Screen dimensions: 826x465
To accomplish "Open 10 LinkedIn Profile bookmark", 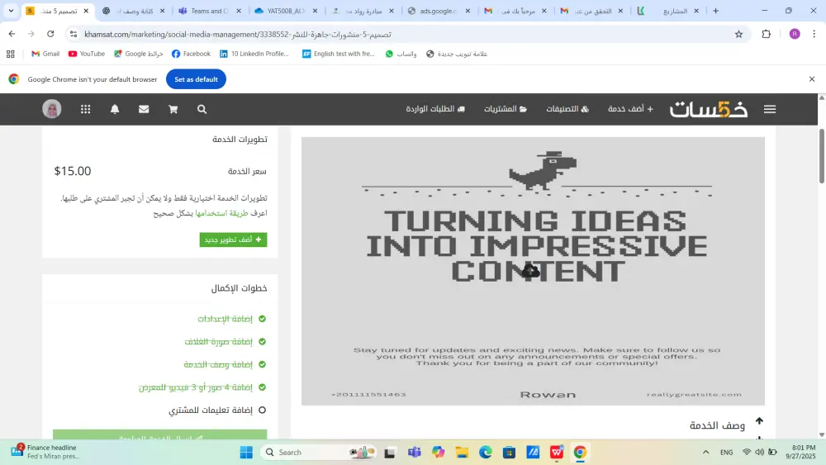I will pos(254,54).
